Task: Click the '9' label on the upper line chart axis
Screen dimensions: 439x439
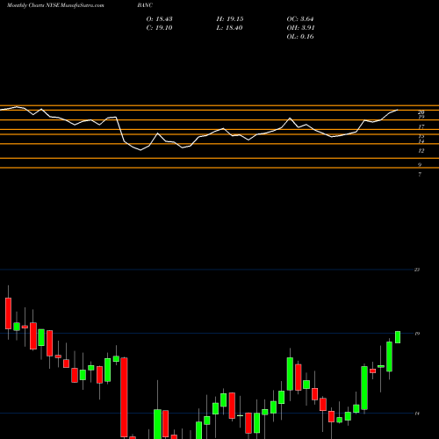Action: click(x=420, y=165)
